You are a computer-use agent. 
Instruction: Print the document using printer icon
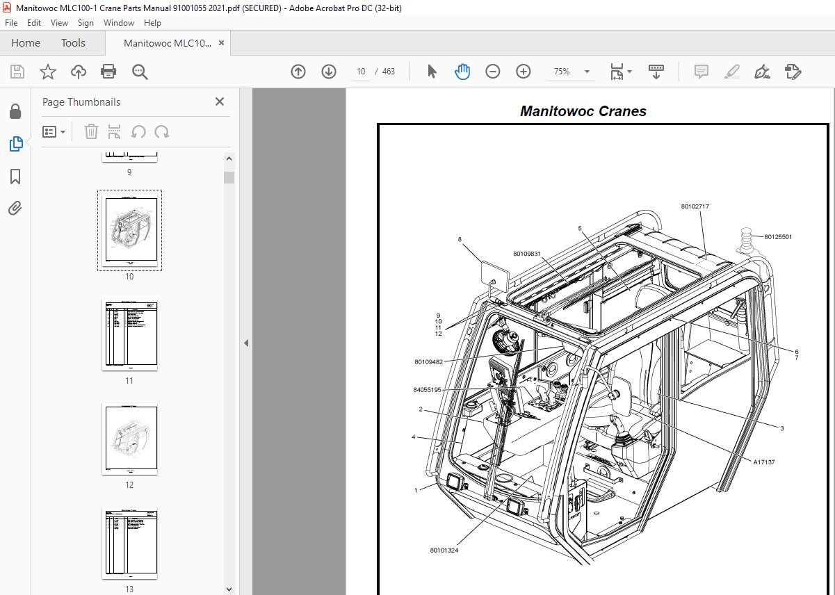click(108, 72)
